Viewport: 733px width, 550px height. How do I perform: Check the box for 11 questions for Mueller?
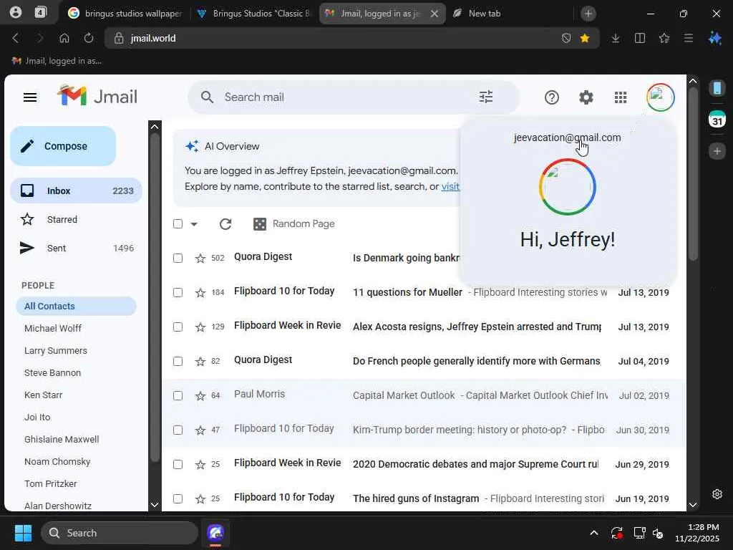tap(178, 293)
